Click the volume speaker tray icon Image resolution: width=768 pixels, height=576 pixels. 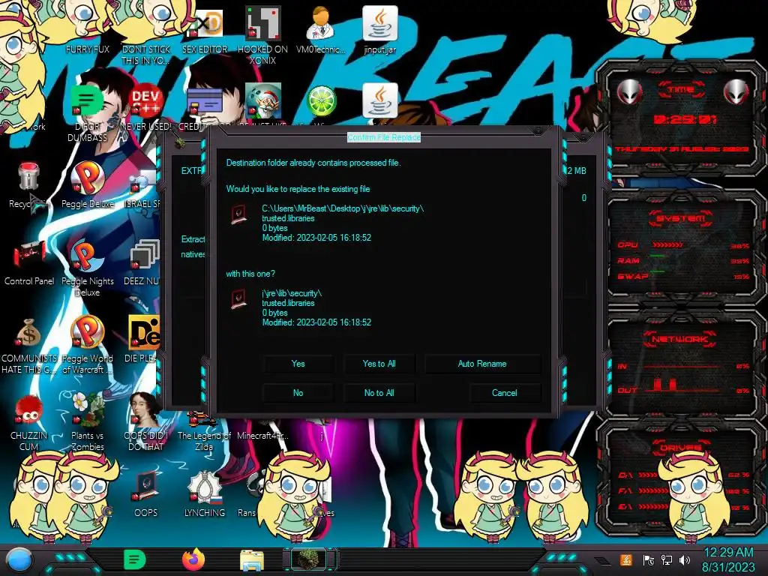(x=685, y=559)
